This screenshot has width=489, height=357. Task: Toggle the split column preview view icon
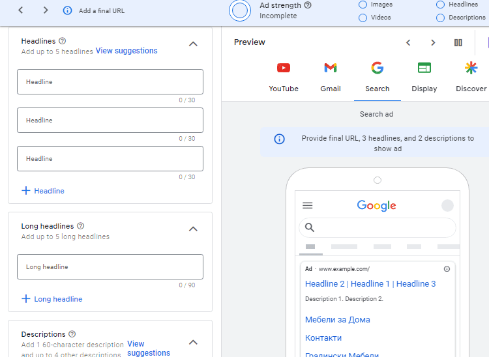pos(458,43)
